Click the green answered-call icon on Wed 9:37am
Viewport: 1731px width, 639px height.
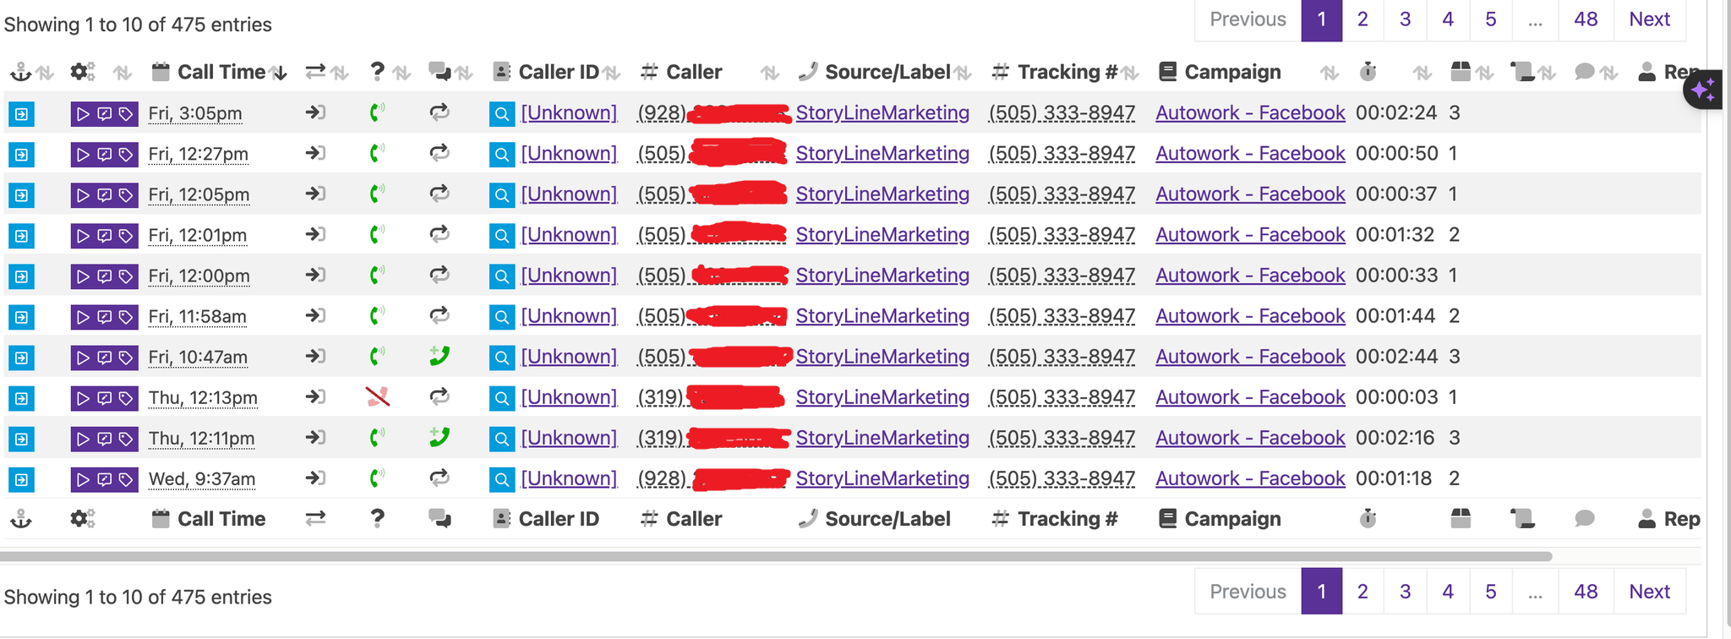[x=377, y=478]
